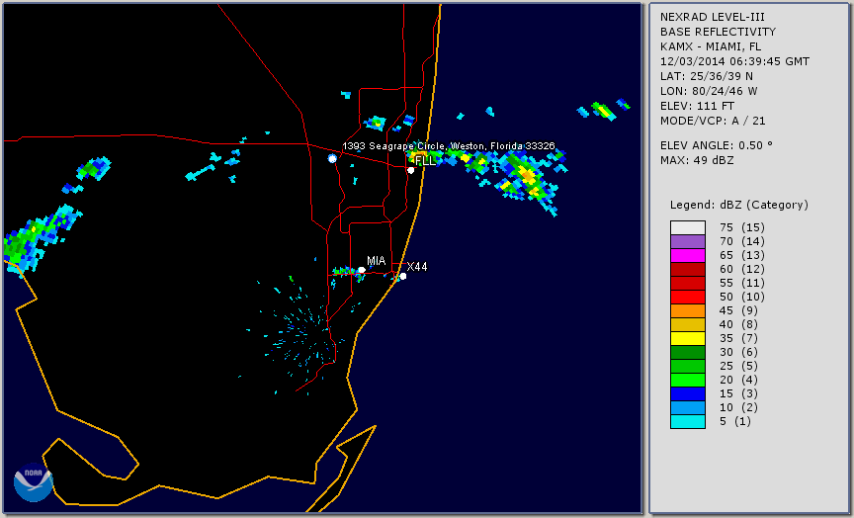The width and height of the screenshot is (854, 518).
Task: Select the 20 dBZ bright green swatch
Action: [688, 381]
